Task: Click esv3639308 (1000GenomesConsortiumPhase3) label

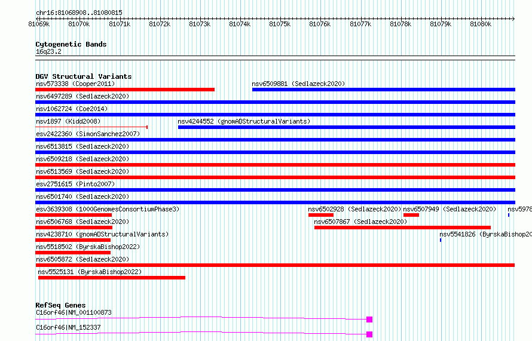Action: click(x=108, y=209)
